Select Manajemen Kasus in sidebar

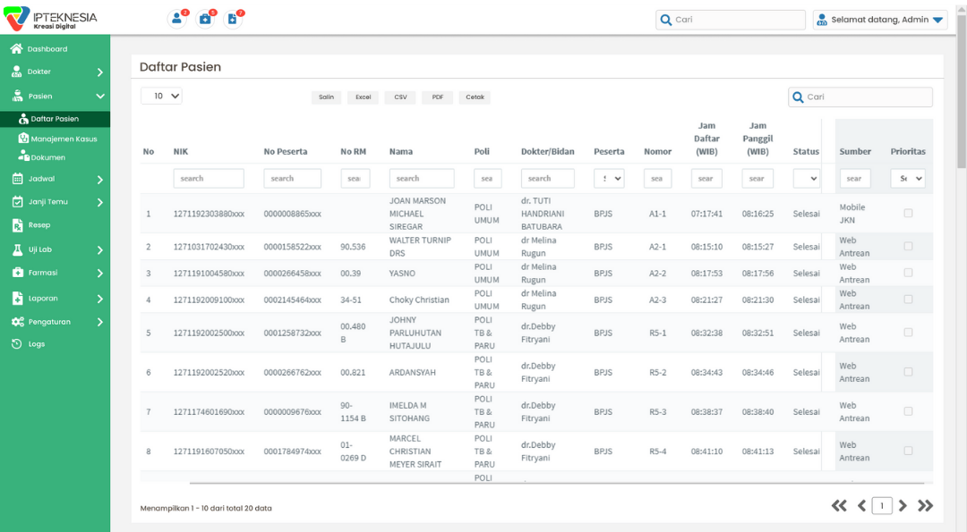pos(64,139)
